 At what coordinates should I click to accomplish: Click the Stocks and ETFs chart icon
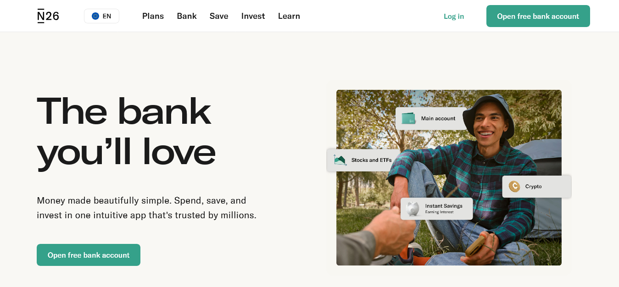[340, 160]
